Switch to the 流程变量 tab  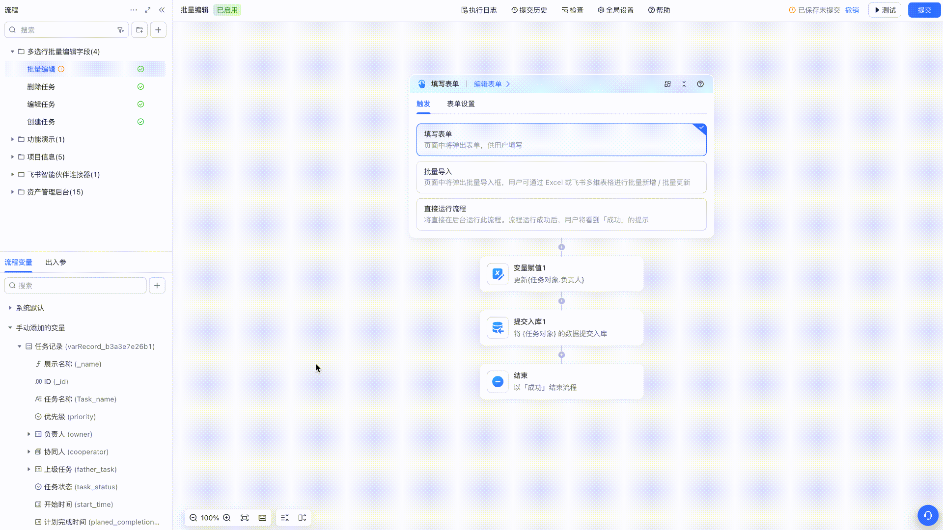(x=18, y=263)
